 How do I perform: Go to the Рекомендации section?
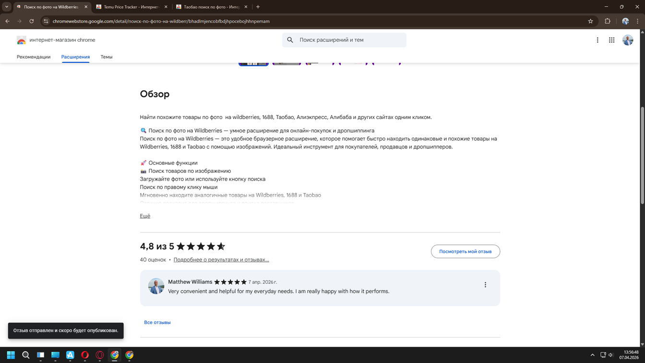(34, 57)
